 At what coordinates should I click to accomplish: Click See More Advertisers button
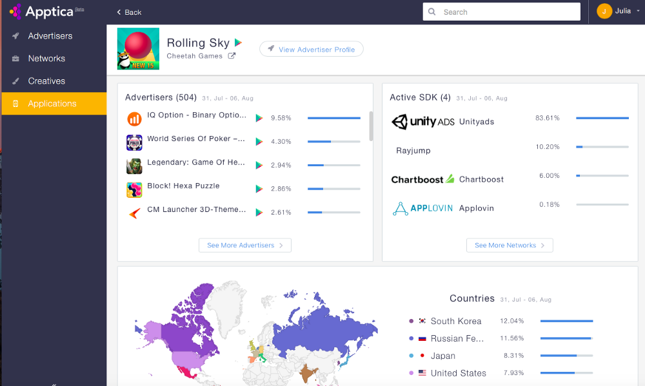[x=244, y=246]
